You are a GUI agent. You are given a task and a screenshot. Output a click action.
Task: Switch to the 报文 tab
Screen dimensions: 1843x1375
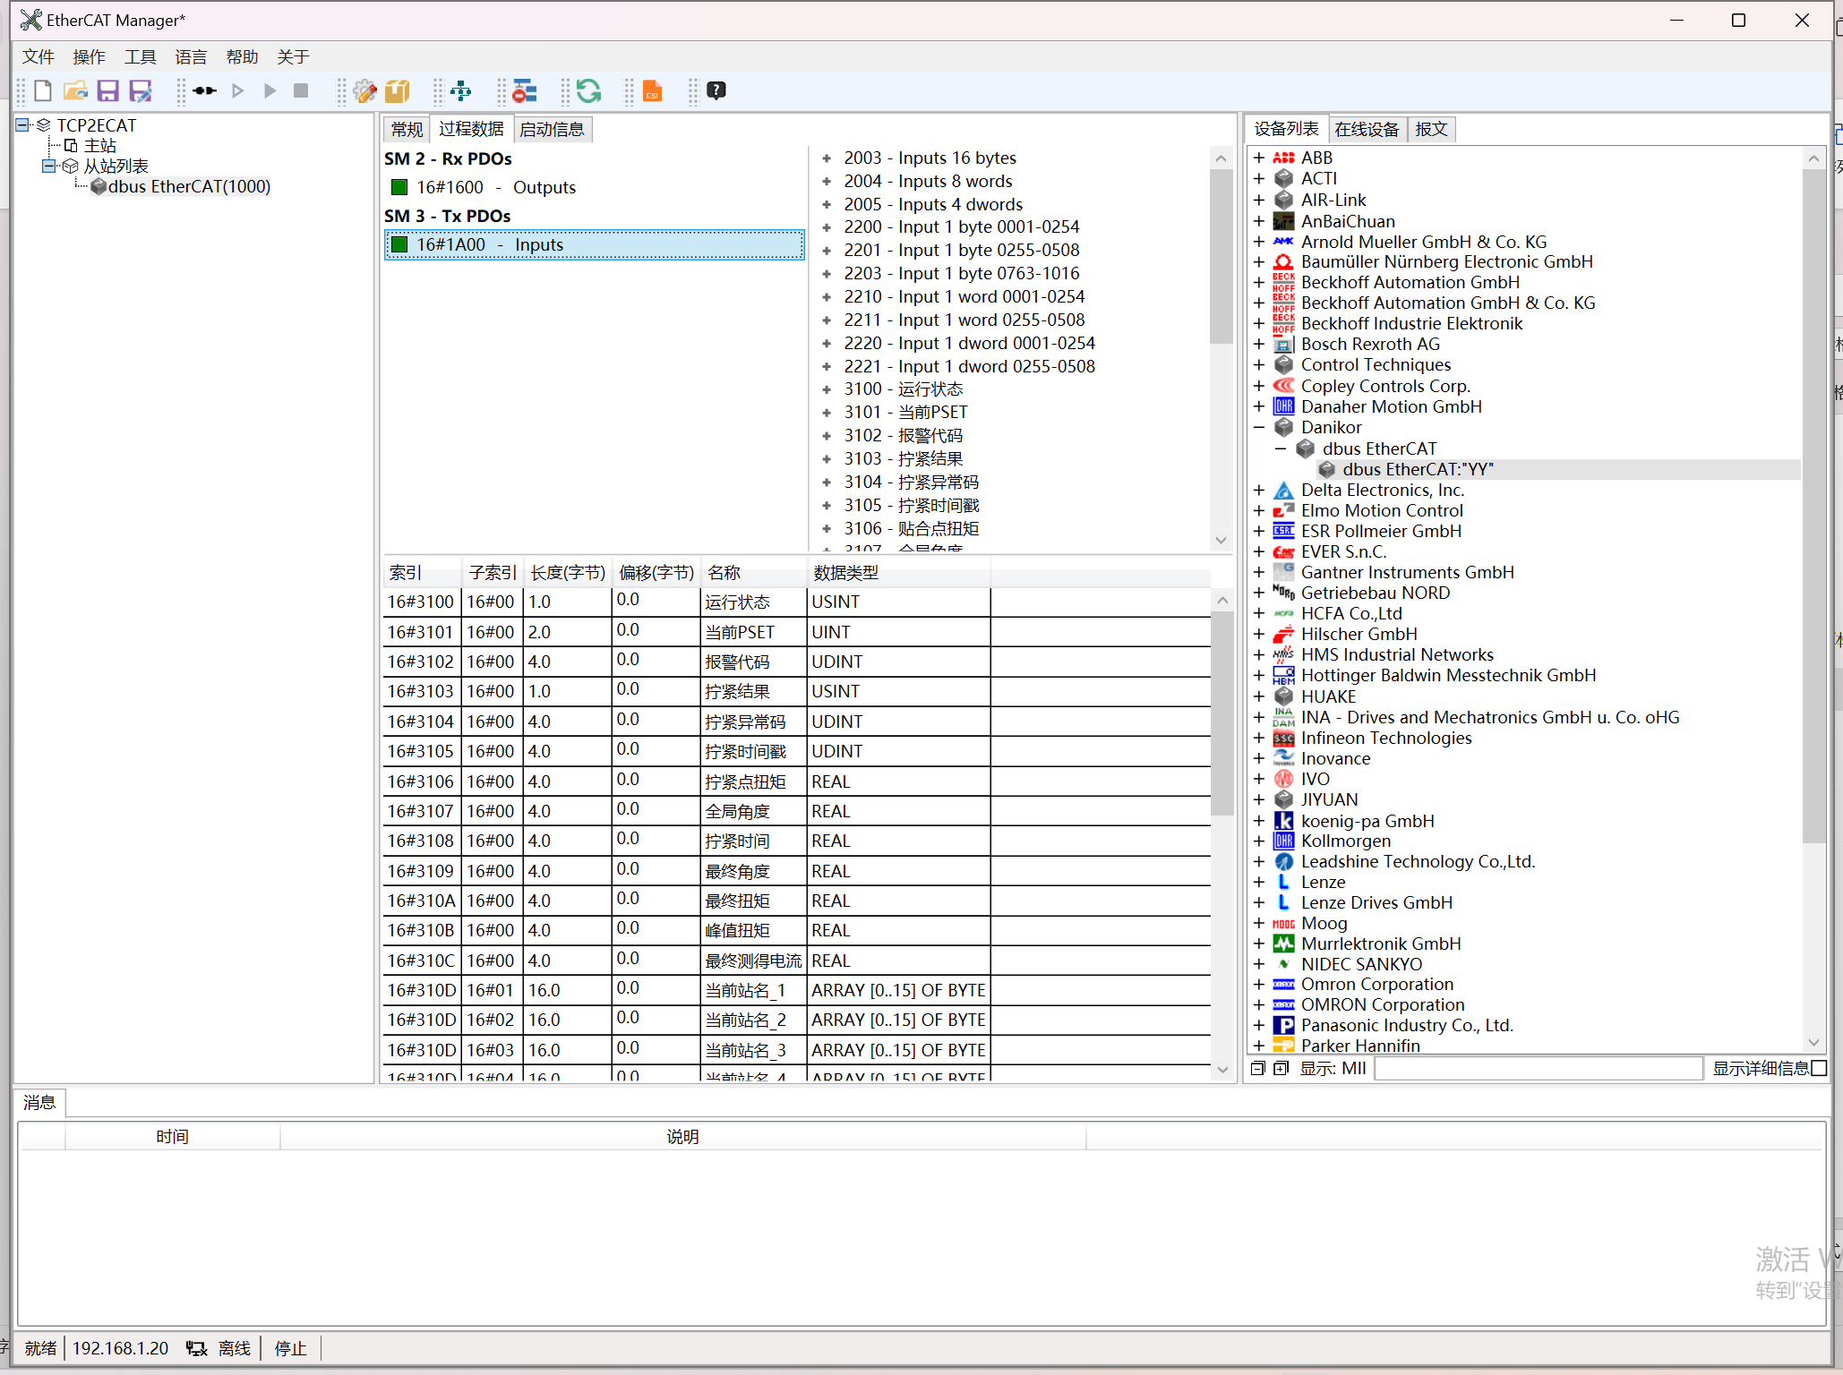1431,130
